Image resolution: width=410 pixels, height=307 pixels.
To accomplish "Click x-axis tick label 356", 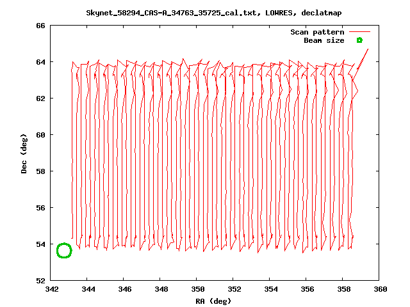I will [307, 289].
